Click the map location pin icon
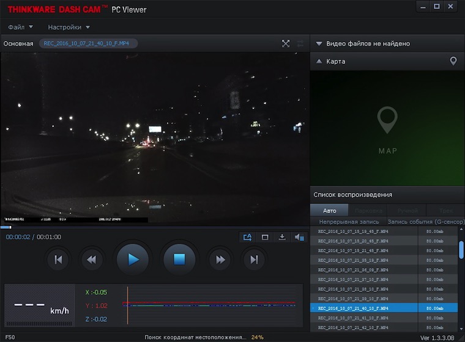The height and width of the screenshot is (342, 465). [x=453, y=61]
